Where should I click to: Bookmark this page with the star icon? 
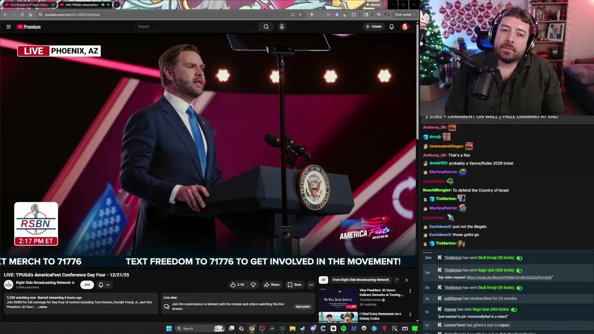click(x=300, y=14)
